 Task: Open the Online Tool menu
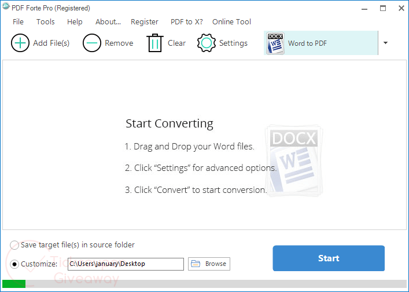(231, 21)
